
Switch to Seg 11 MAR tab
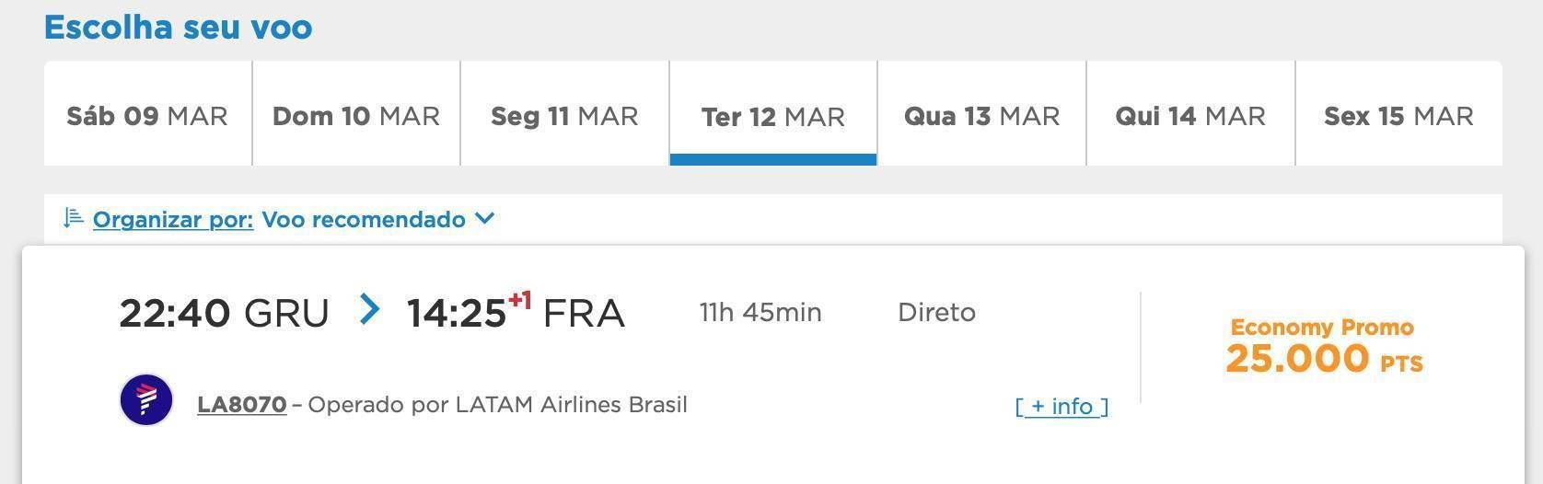564,114
